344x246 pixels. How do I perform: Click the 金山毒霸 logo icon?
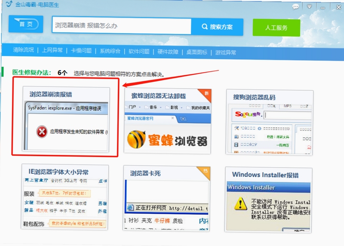point(9,4)
